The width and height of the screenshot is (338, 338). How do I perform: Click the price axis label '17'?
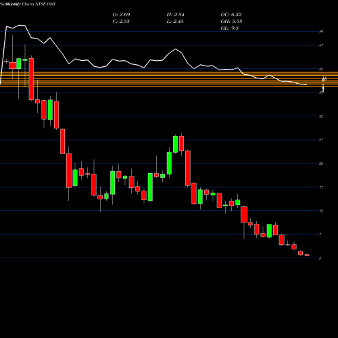321,187
